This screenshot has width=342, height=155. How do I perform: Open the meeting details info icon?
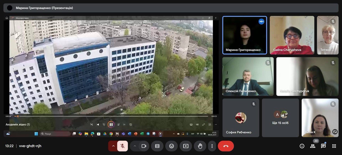(302, 146)
